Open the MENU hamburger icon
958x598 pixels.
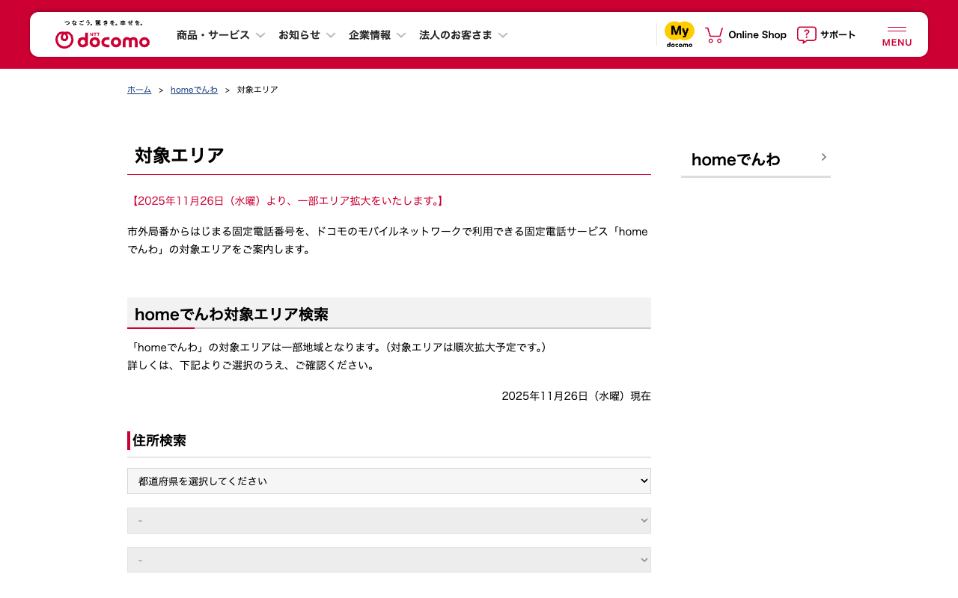897,35
